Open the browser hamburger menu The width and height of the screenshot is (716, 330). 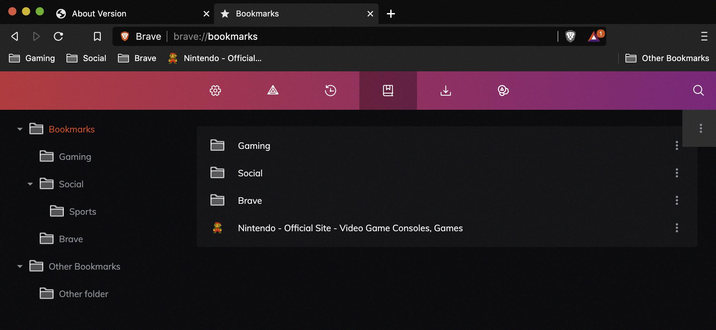(704, 36)
